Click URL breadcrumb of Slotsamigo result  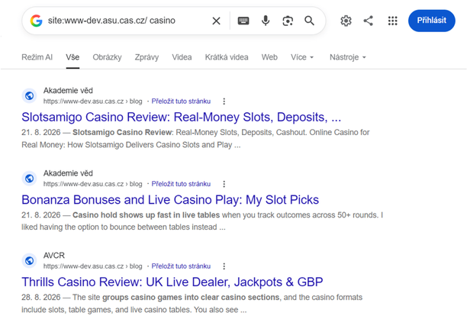click(x=92, y=102)
